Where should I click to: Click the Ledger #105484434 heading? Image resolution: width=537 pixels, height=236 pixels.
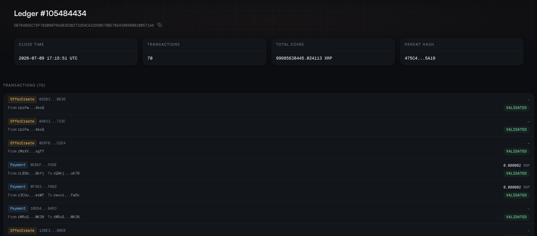50,14
